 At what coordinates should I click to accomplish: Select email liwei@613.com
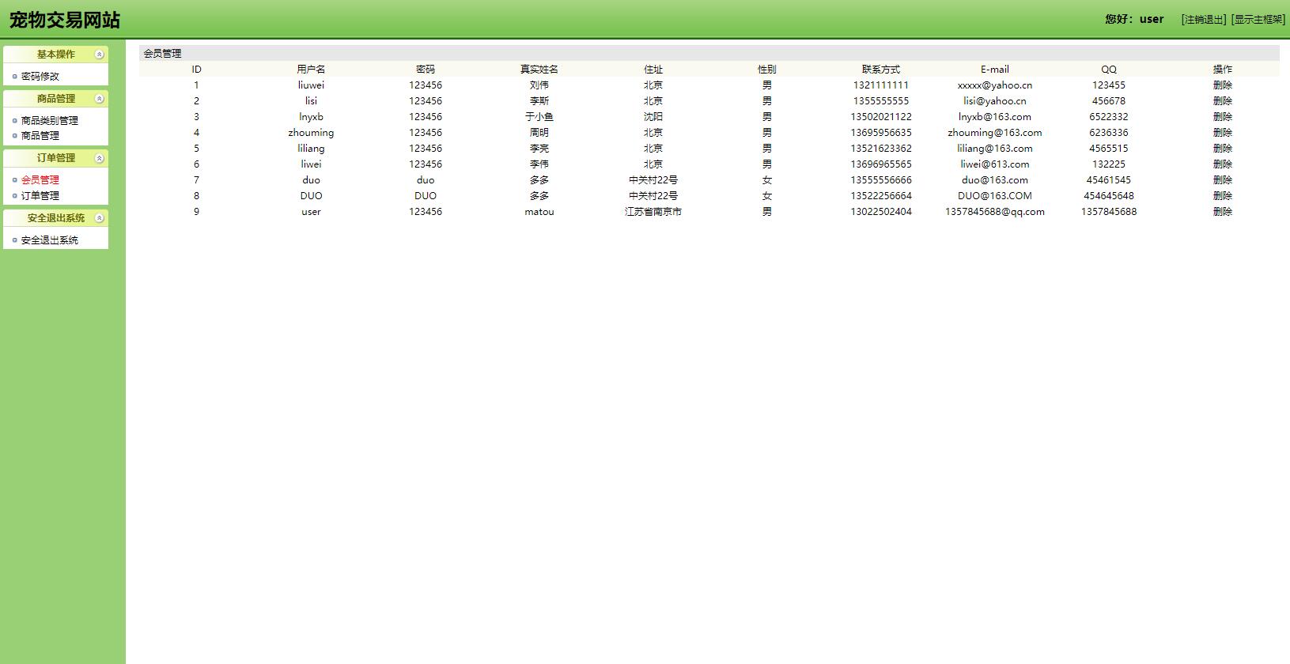point(995,164)
